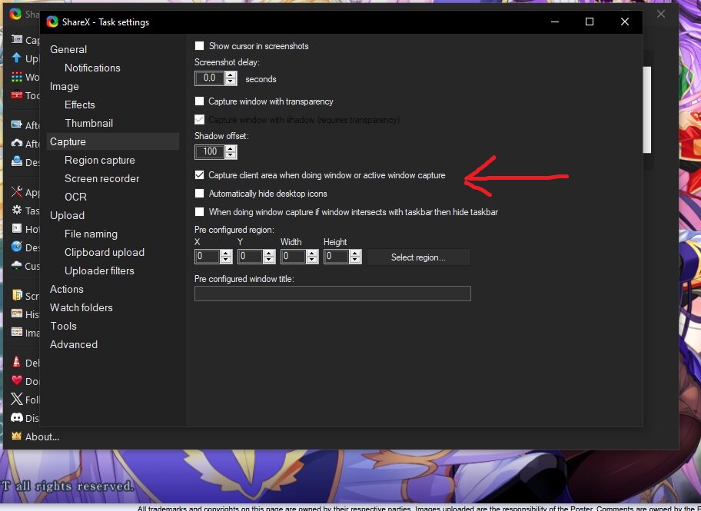The height and width of the screenshot is (511, 701).
Task: Toggle Capture window with shadow checkbox
Action: pyautogui.click(x=199, y=119)
